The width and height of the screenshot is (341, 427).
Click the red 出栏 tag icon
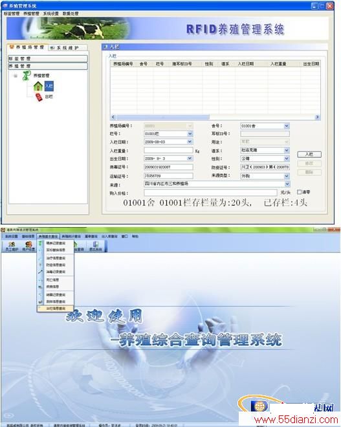coord(39,96)
